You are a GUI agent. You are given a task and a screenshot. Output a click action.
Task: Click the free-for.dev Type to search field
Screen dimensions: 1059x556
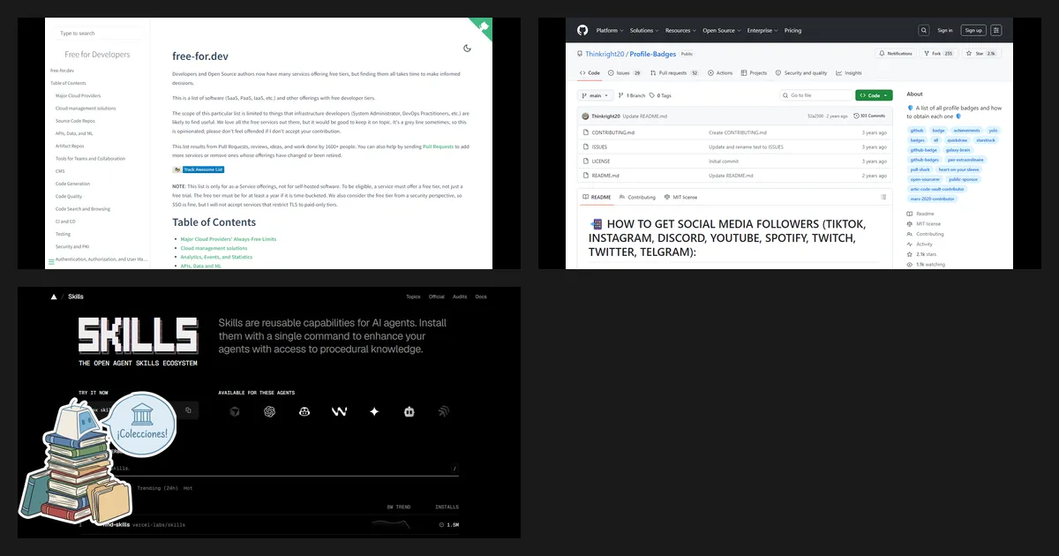click(x=97, y=34)
